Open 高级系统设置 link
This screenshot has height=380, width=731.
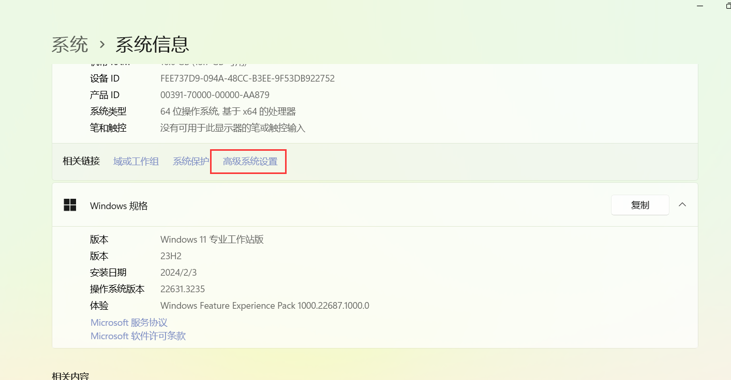[x=250, y=162]
